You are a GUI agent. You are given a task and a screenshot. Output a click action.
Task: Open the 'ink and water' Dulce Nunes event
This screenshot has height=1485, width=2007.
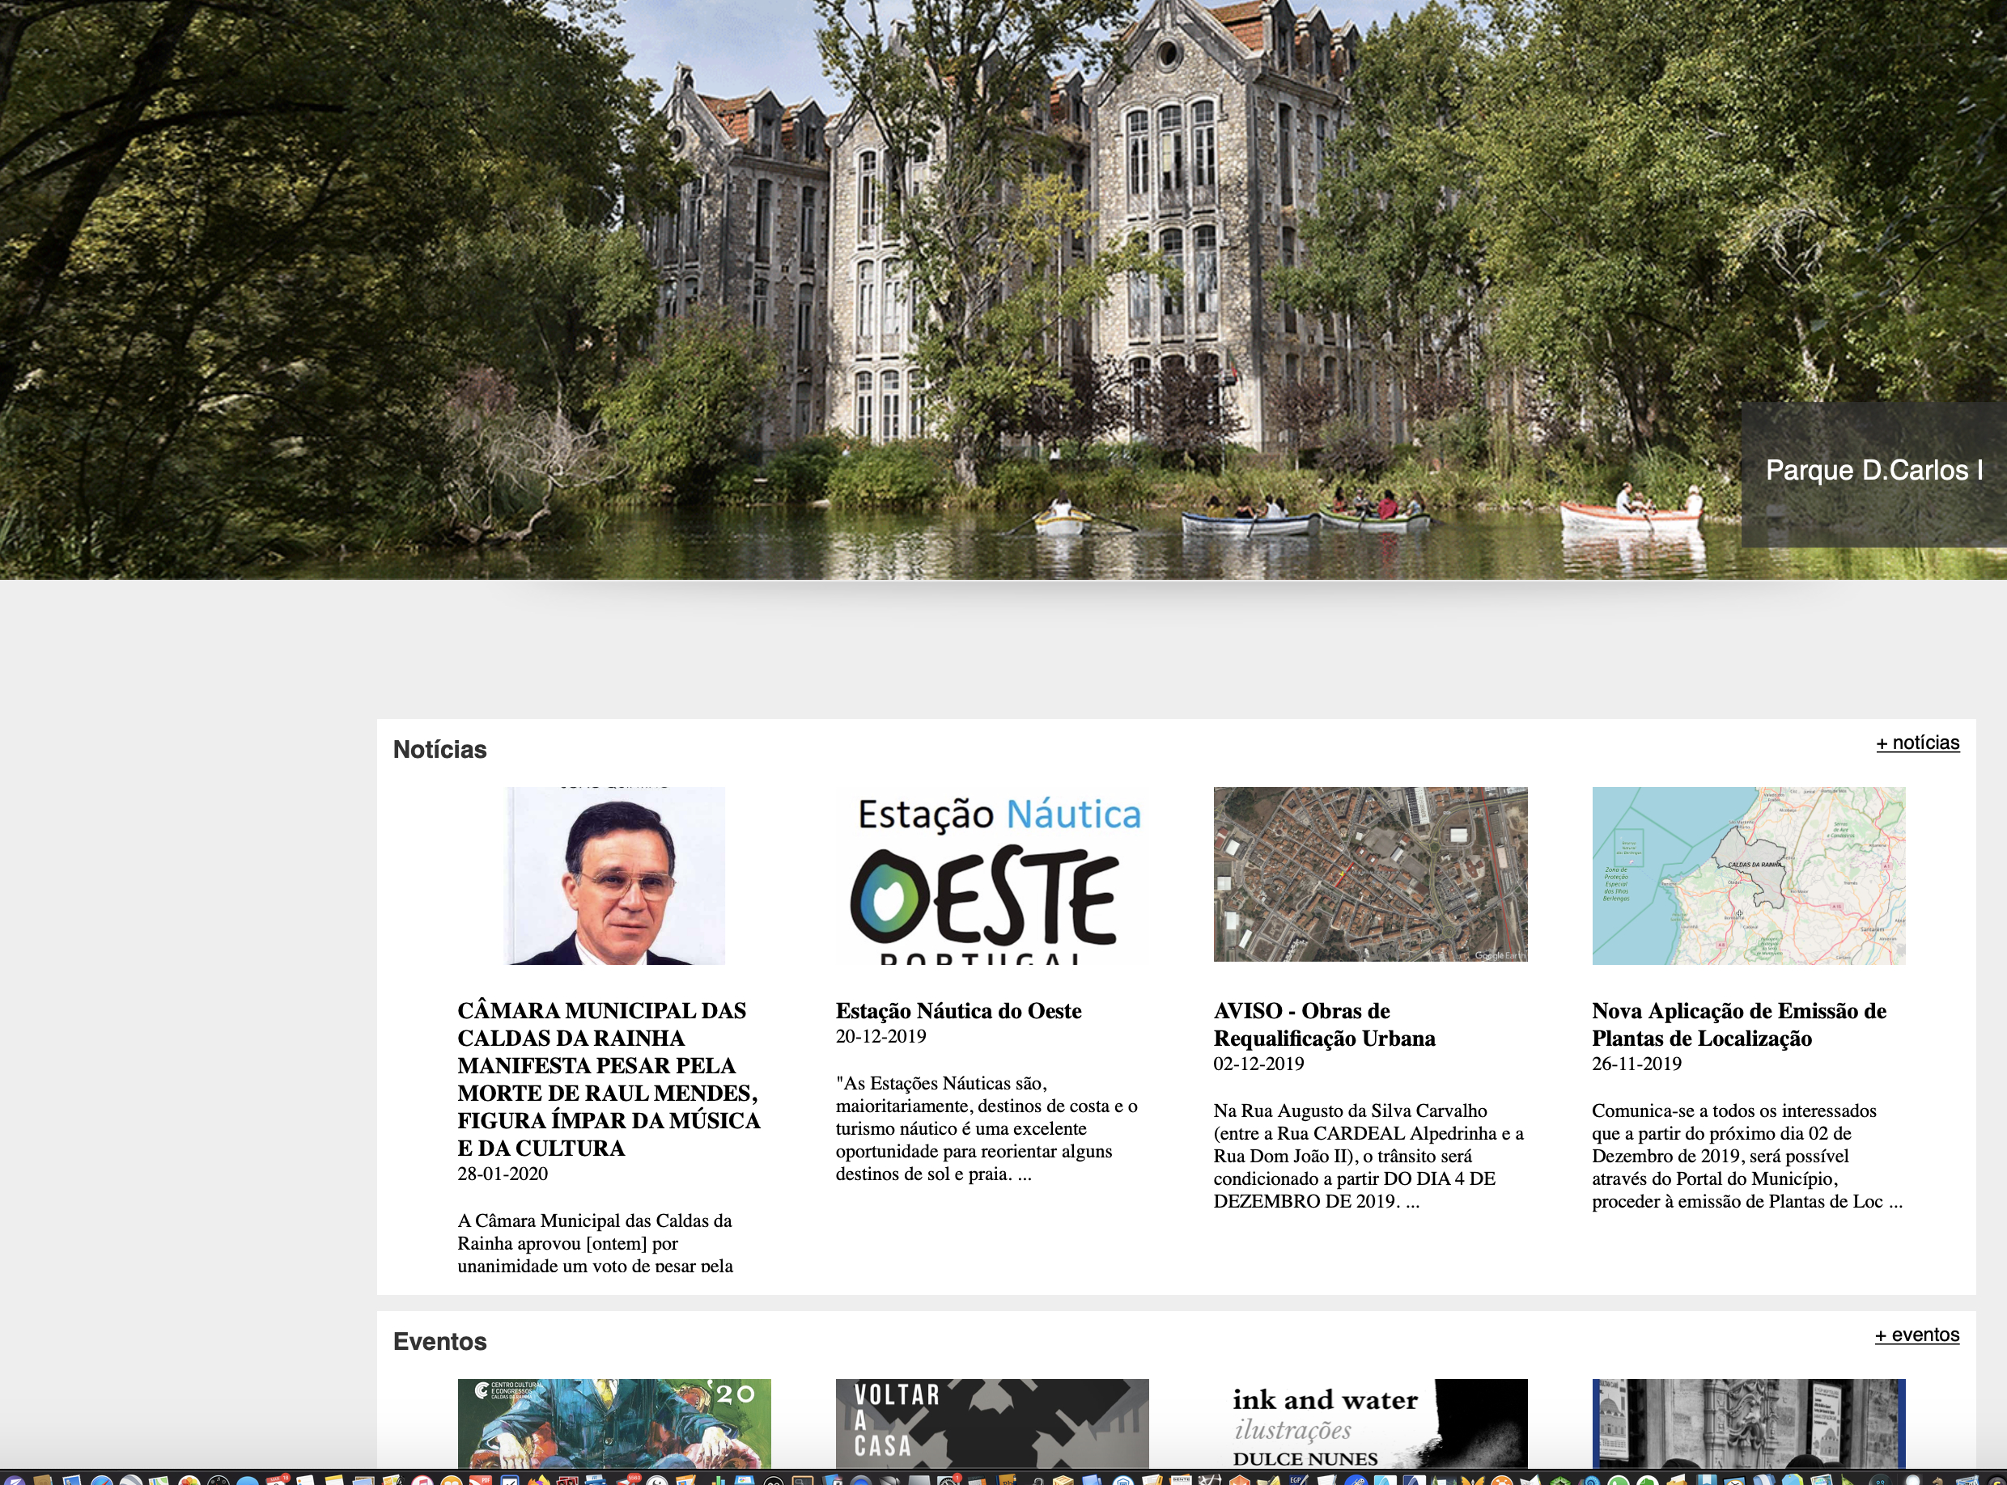coord(1369,1422)
